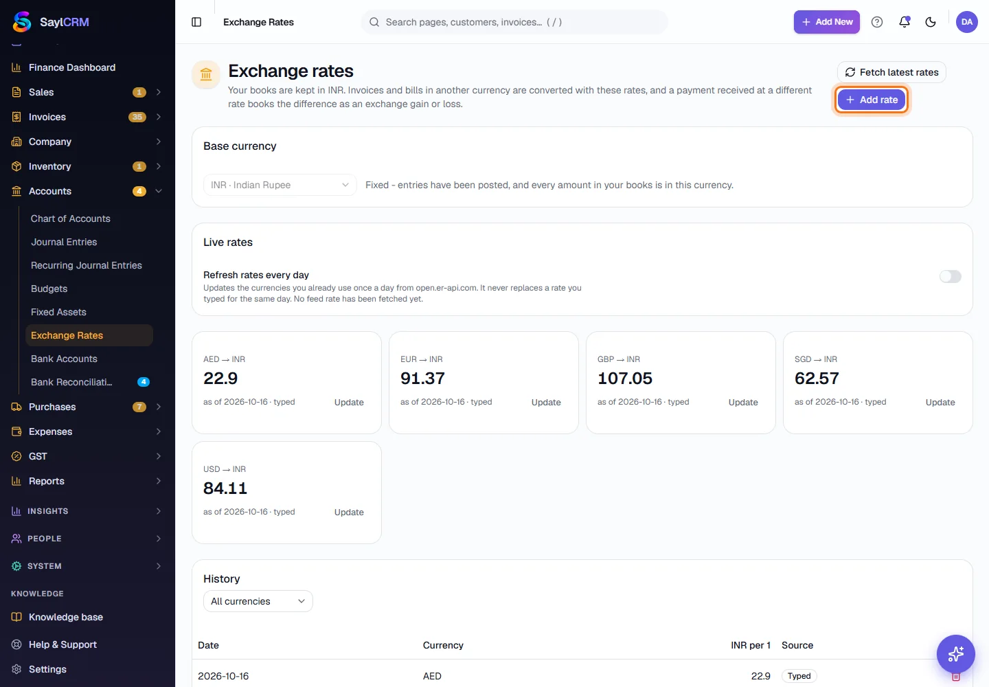
Task: Click the Currency column header
Action: point(443,645)
